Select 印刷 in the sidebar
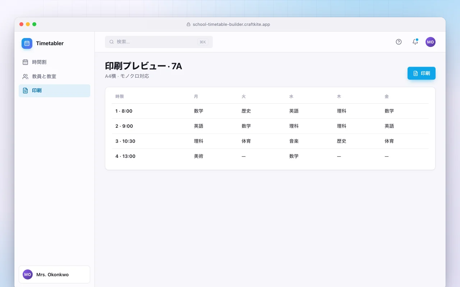This screenshot has height=287, width=460. click(54, 91)
